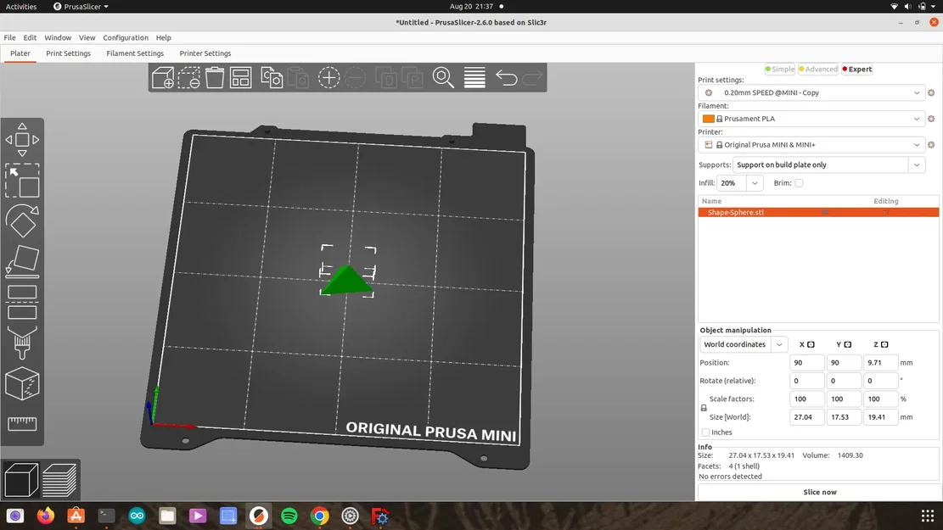Select the Scale gizmo tool
The height and width of the screenshot is (530, 943).
[x=22, y=181]
